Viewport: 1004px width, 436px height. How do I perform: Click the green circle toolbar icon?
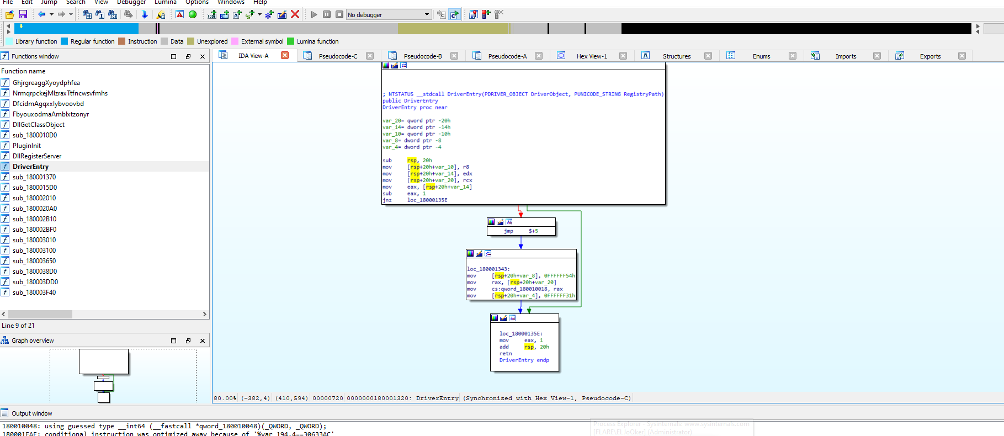tap(193, 14)
